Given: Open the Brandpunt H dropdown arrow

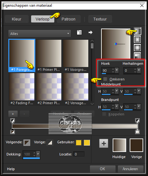Looking at the screenshot, I should coord(117,106).
